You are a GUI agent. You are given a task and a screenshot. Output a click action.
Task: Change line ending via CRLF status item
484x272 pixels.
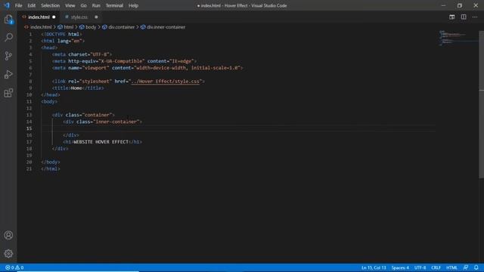tap(436, 267)
